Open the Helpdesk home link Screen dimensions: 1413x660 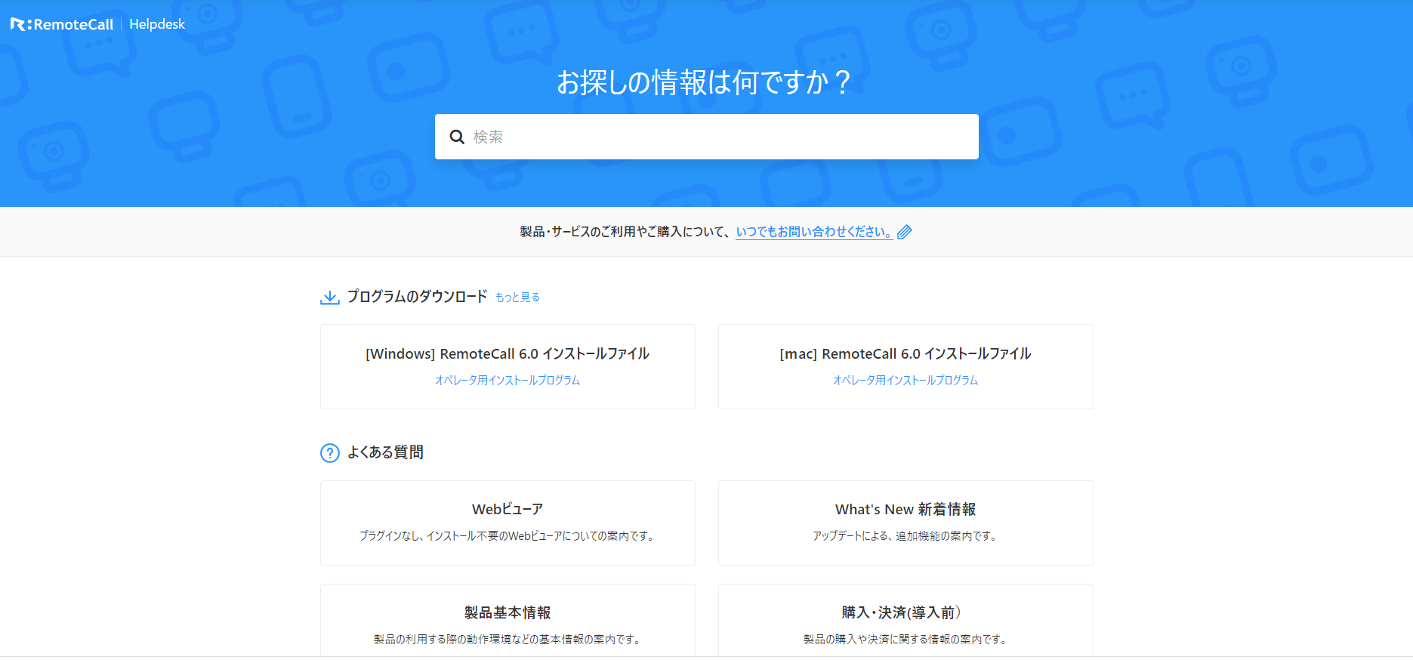click(x=157, y=24)
